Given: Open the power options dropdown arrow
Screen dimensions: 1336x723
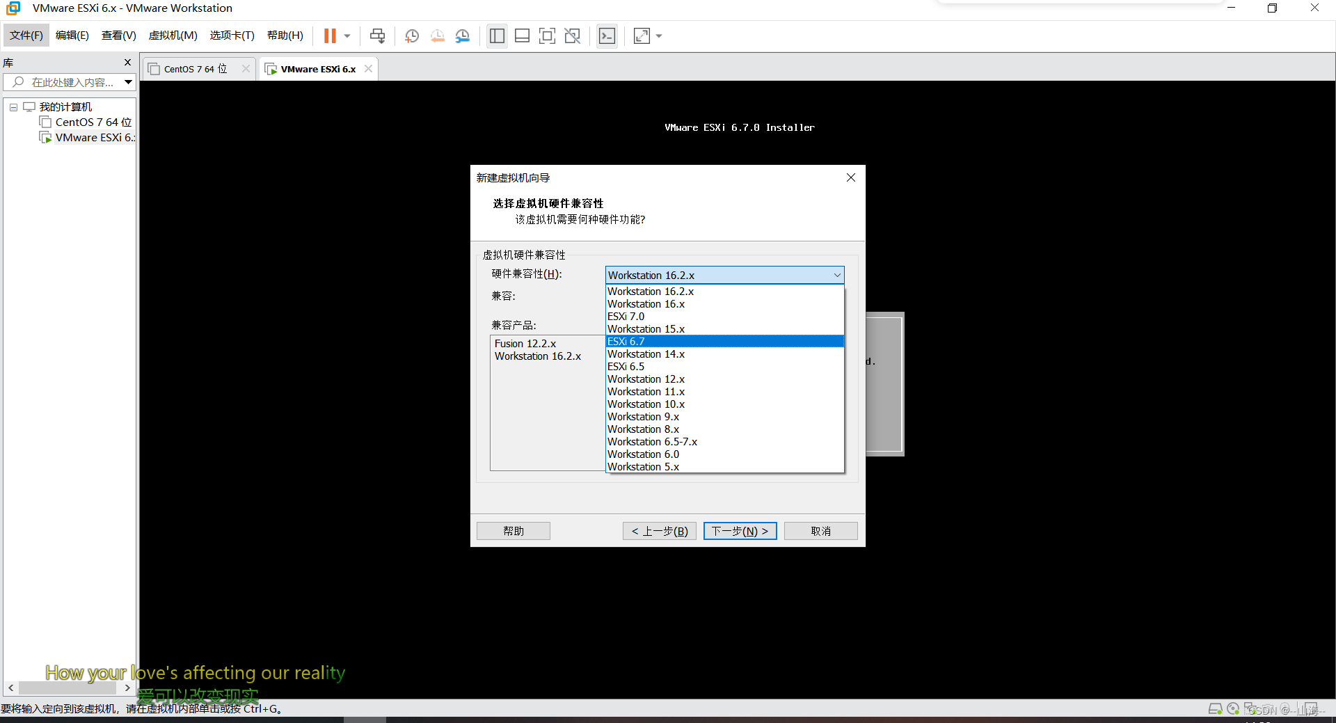Looking at the screenshot, I should (347, 36).
